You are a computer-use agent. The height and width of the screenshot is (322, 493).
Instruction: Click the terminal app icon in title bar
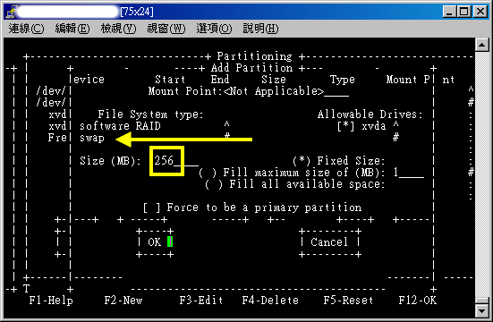[12, 12]
